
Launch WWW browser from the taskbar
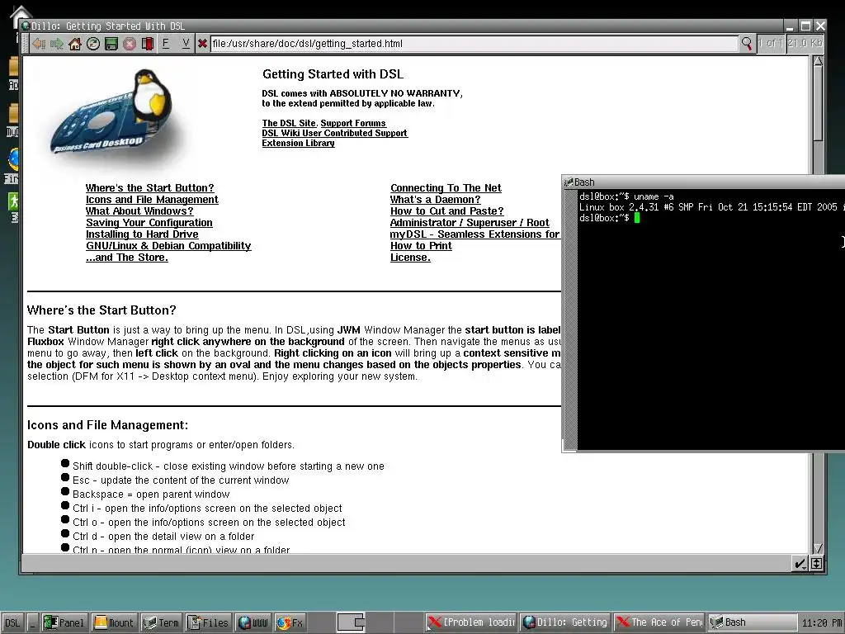253,622
